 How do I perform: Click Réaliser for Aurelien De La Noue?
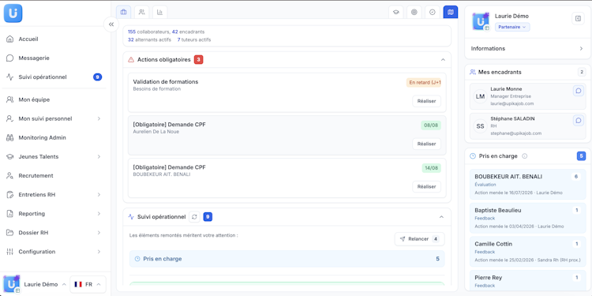click(x=426, y=144)
